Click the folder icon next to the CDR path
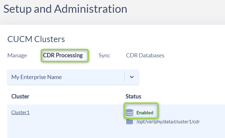The width and height of the screenshot is (225, 138). click(x=129, y=122)
